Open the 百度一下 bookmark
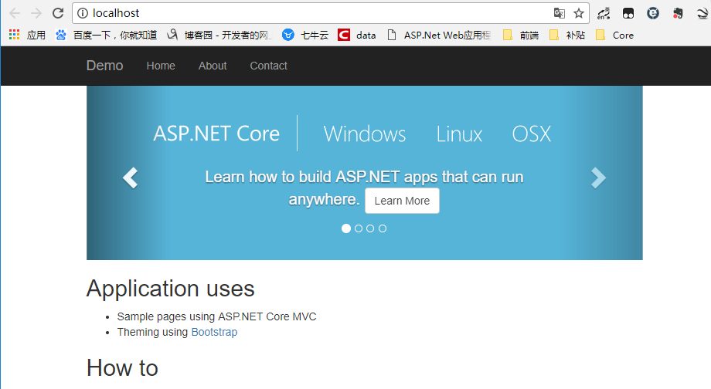Viewport: 711px width, 389px height. [106, 35]
